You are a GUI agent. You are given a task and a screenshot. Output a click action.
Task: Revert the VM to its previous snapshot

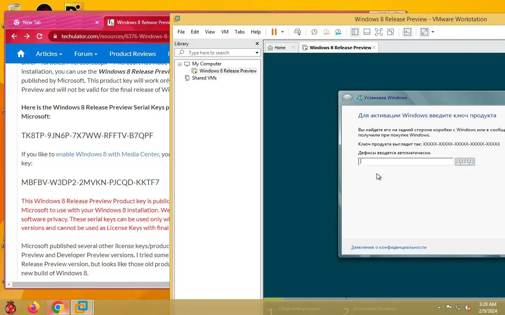tap(326, 32)
